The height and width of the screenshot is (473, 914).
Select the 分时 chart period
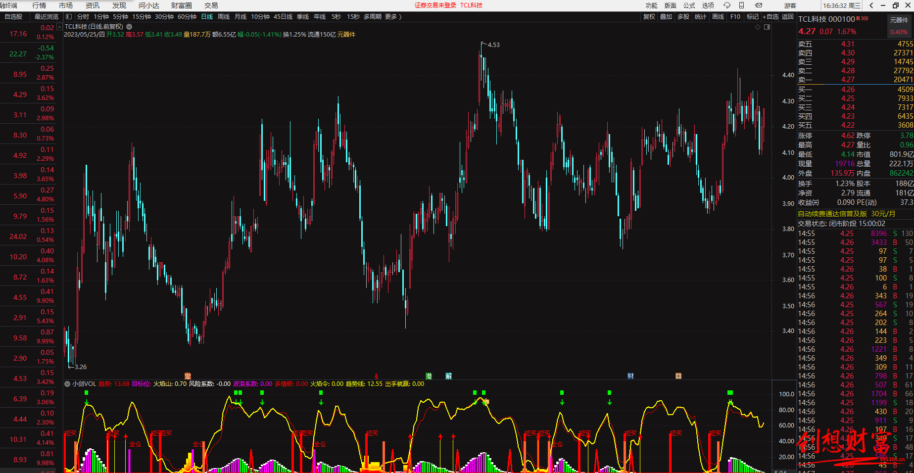click(83, 17)
